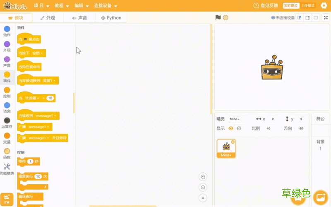This screenshot has width=331, height=207.
Task: Open the 空格 key dropdown in 当按下 block
Action: click(38, 53)
